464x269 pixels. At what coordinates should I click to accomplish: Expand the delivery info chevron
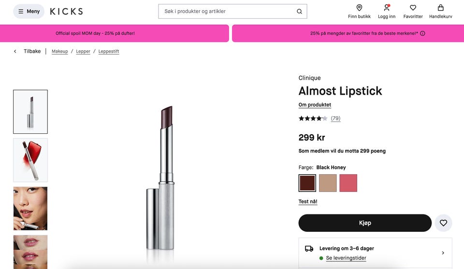(x=443, y=253)
